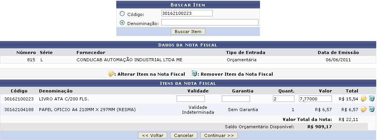Focus the Denominação search field
Image resolution: width=377 pixels, height=140 pixels.
point(210,22)
